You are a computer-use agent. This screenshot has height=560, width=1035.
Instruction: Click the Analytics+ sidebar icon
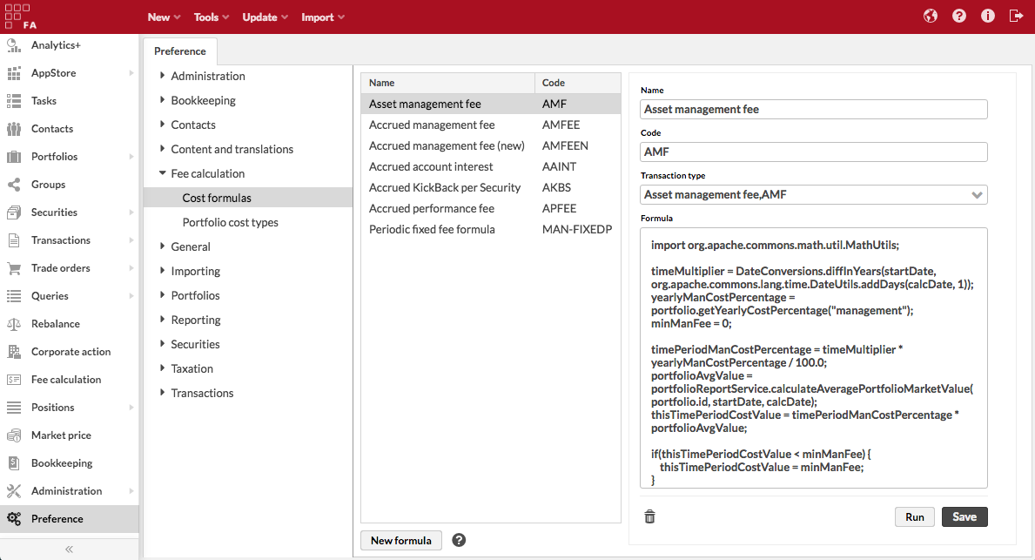14,45
